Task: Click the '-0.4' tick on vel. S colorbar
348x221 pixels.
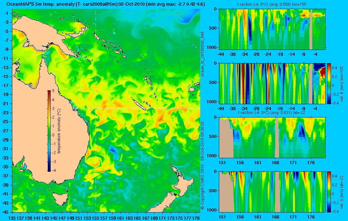Action: pos(336,211)
